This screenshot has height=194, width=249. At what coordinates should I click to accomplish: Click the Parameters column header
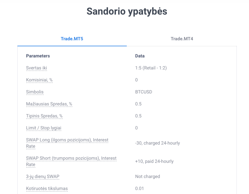point(38,56)
